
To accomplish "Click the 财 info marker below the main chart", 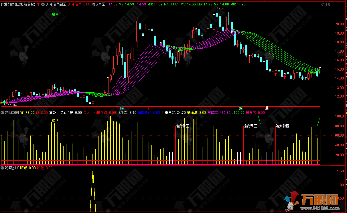I will 122,108.
